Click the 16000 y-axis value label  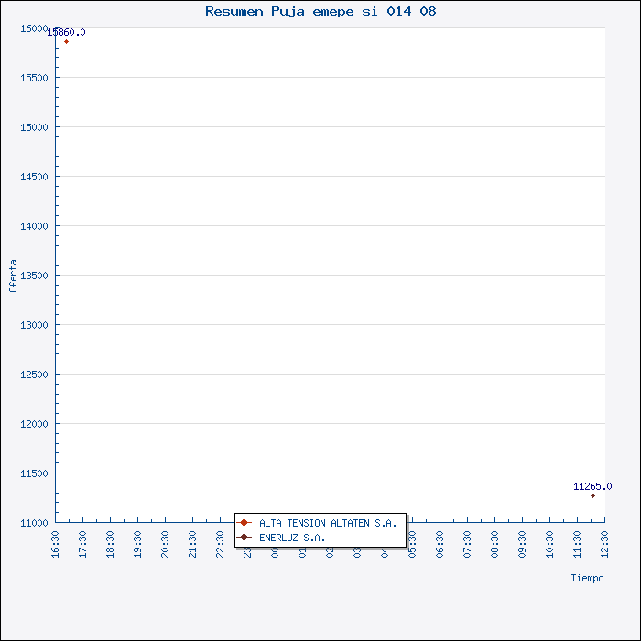point(34,28)
